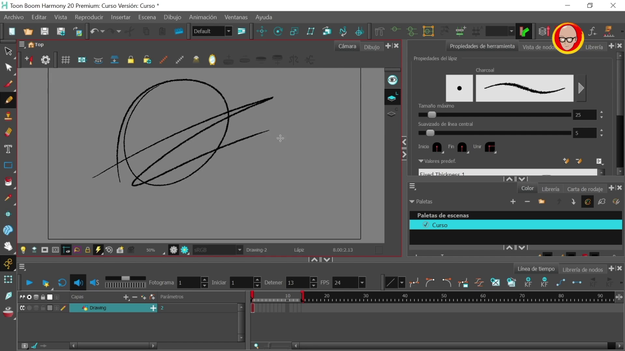This screenshot has width=625, height=351.
Task: Select the Drawing layer name
Action: [x=98, y=308]
